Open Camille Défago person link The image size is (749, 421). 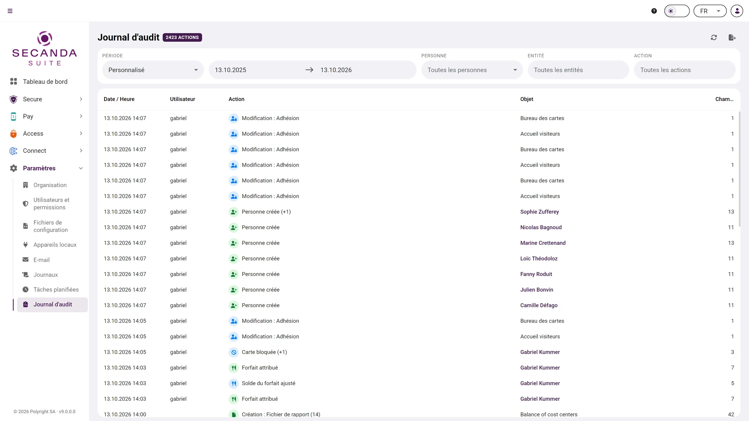click(x=539, y=305)
